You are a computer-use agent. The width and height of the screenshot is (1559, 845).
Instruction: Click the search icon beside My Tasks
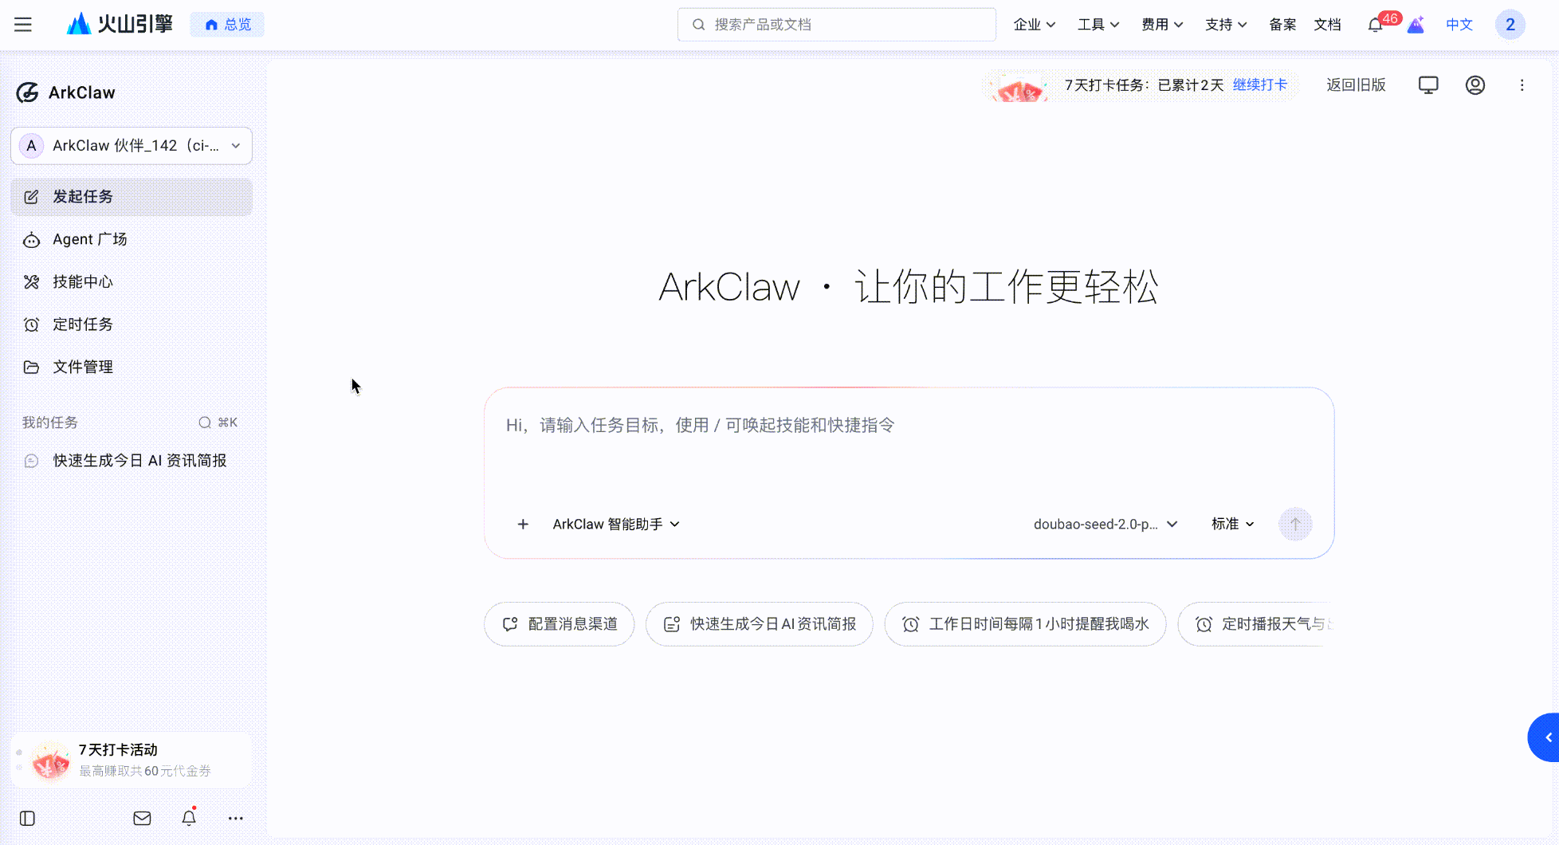tap(205, 422)
